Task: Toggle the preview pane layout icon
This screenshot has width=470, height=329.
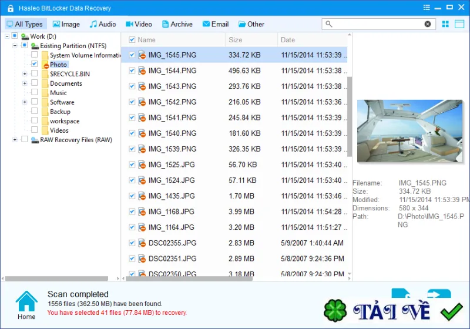Action: pyautogui.click(x=459, y=24)
